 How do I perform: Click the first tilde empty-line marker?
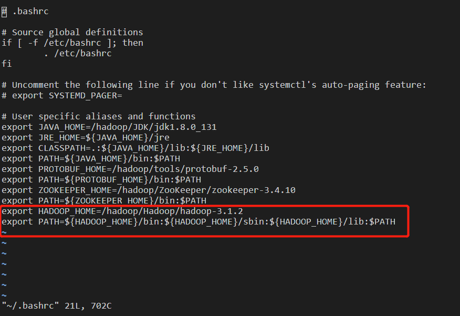pos(4,233)
